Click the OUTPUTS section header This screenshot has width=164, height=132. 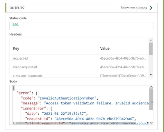(17, 8)
